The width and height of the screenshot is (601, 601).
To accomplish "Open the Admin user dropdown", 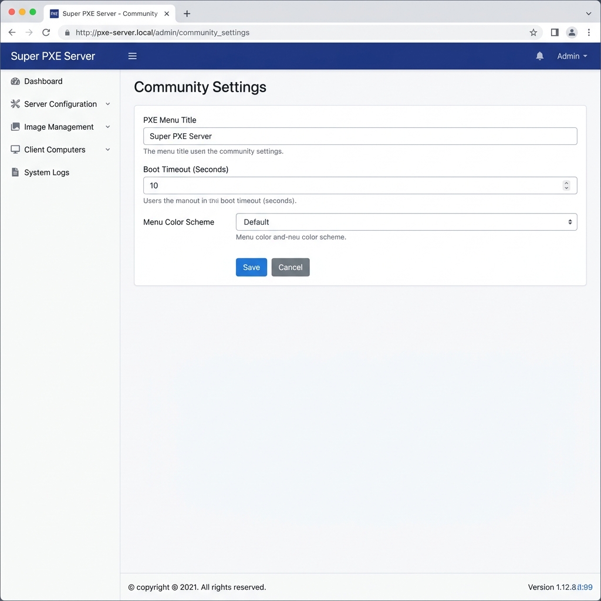I will 572,56.
